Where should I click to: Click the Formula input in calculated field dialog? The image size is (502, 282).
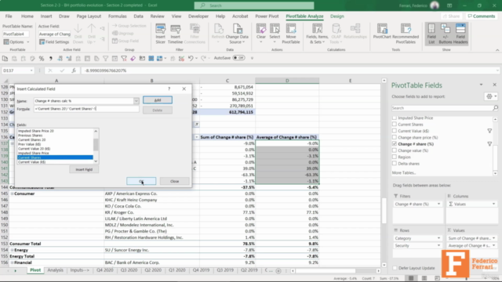pyautogui.click(x=86, y=109)
